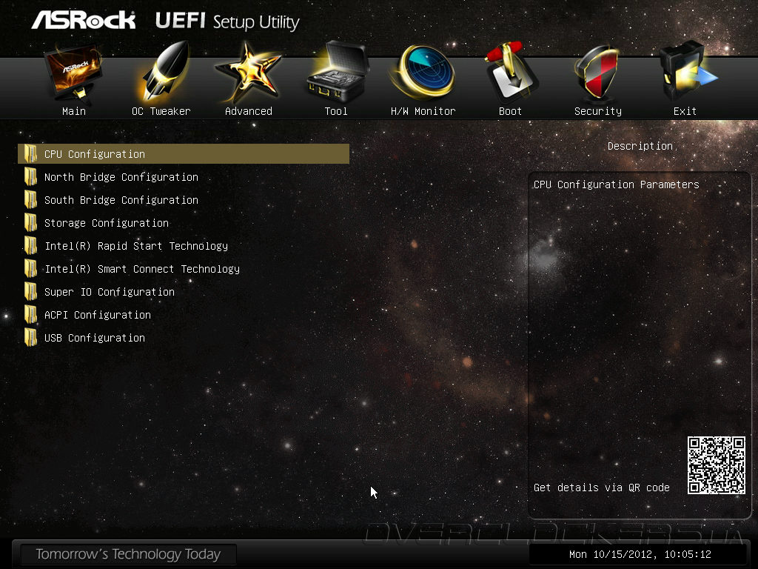Click the USB Configuration folder icon
Viewport: 758px width, 569px height.
click(30, 338)
